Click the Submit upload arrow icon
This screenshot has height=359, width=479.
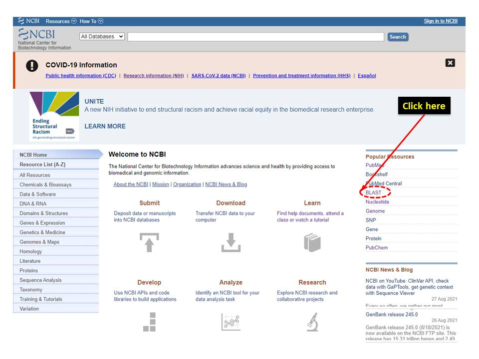(x=149, y=243)
